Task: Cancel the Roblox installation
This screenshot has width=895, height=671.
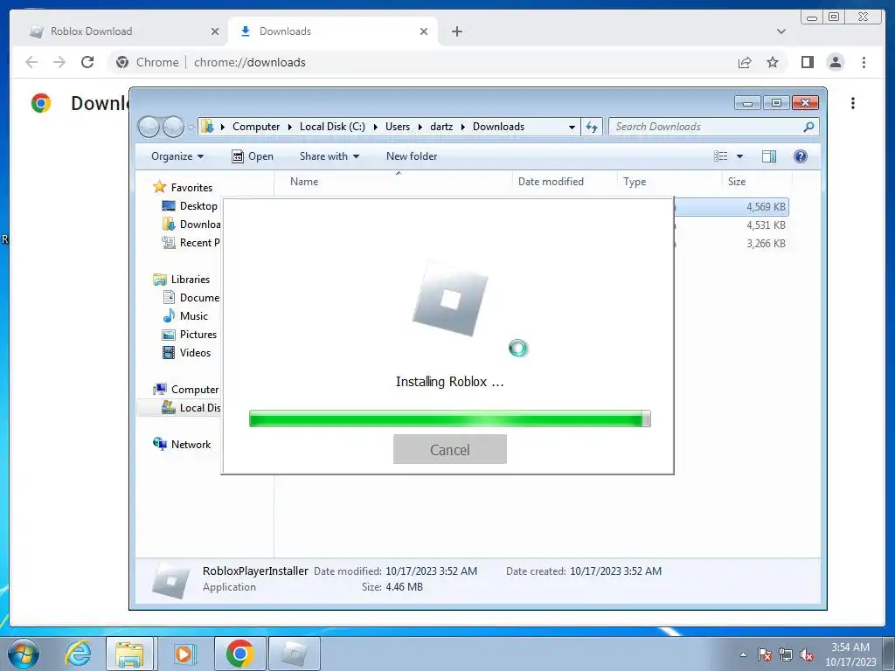Action: 450,450
